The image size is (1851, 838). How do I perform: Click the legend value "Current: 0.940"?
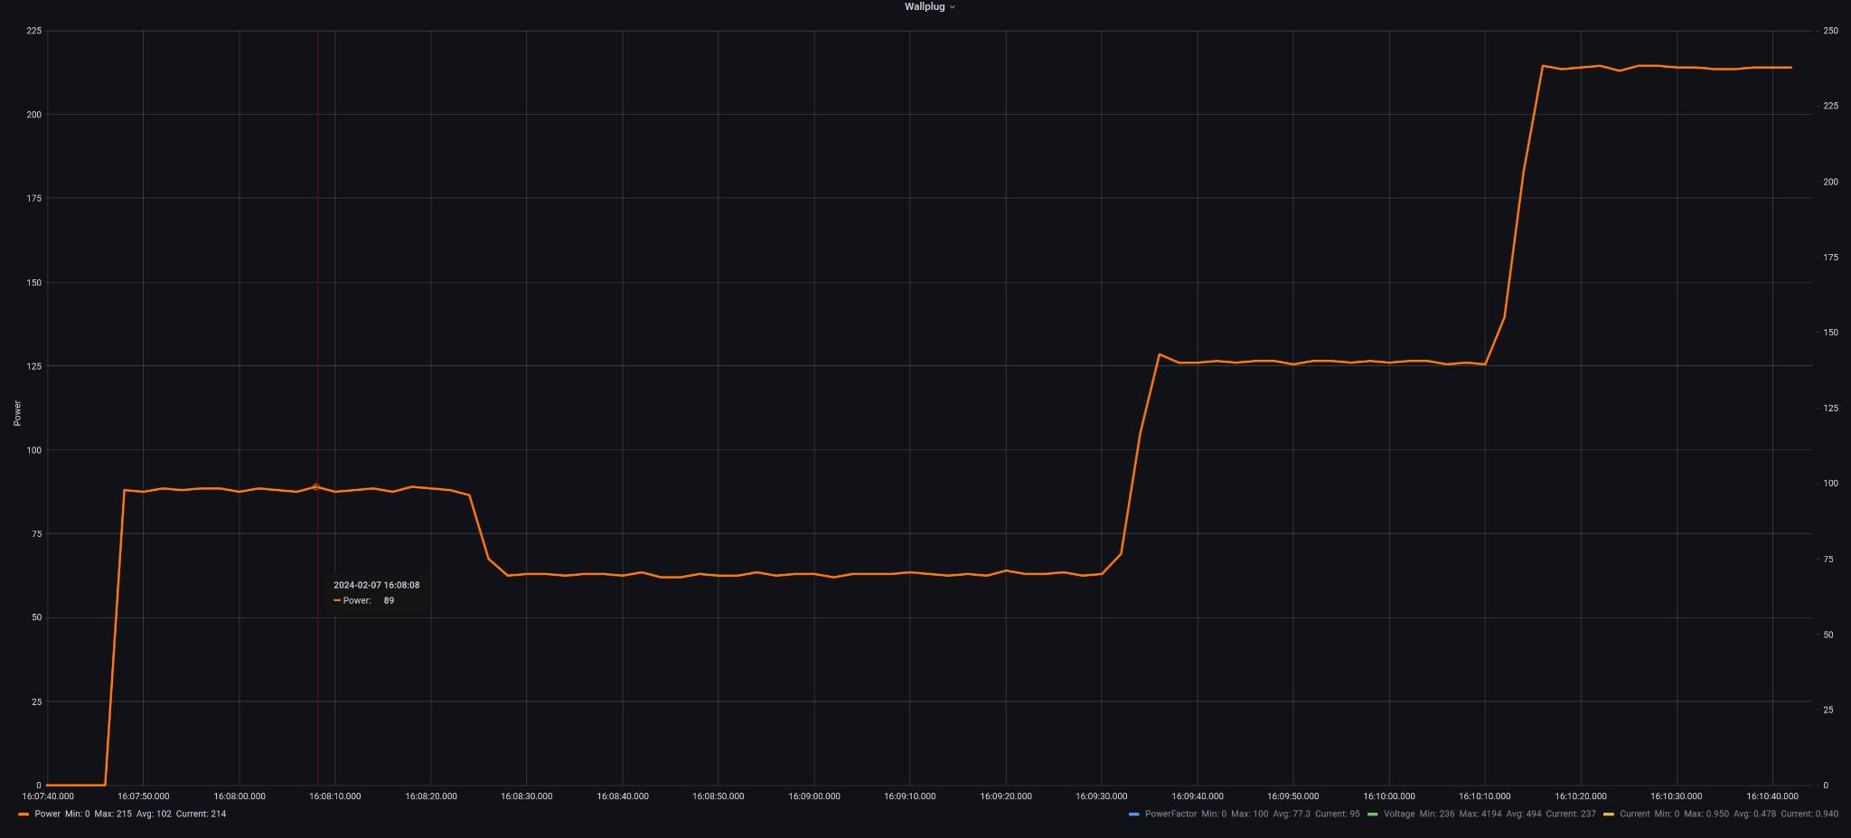(1809, 814)
